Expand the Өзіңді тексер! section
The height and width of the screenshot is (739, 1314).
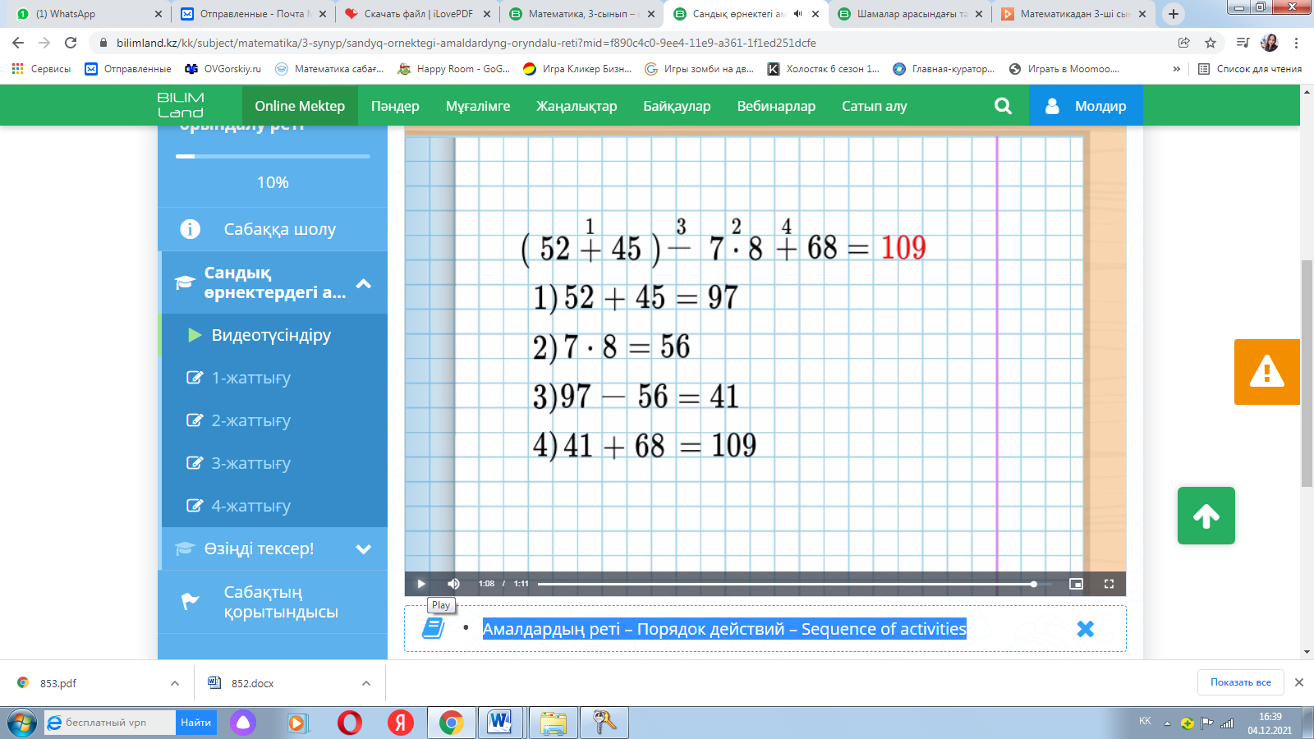(x=273, y=549)
